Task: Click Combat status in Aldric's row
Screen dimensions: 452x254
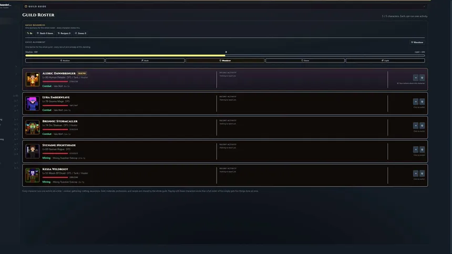Action: [47, 86]
